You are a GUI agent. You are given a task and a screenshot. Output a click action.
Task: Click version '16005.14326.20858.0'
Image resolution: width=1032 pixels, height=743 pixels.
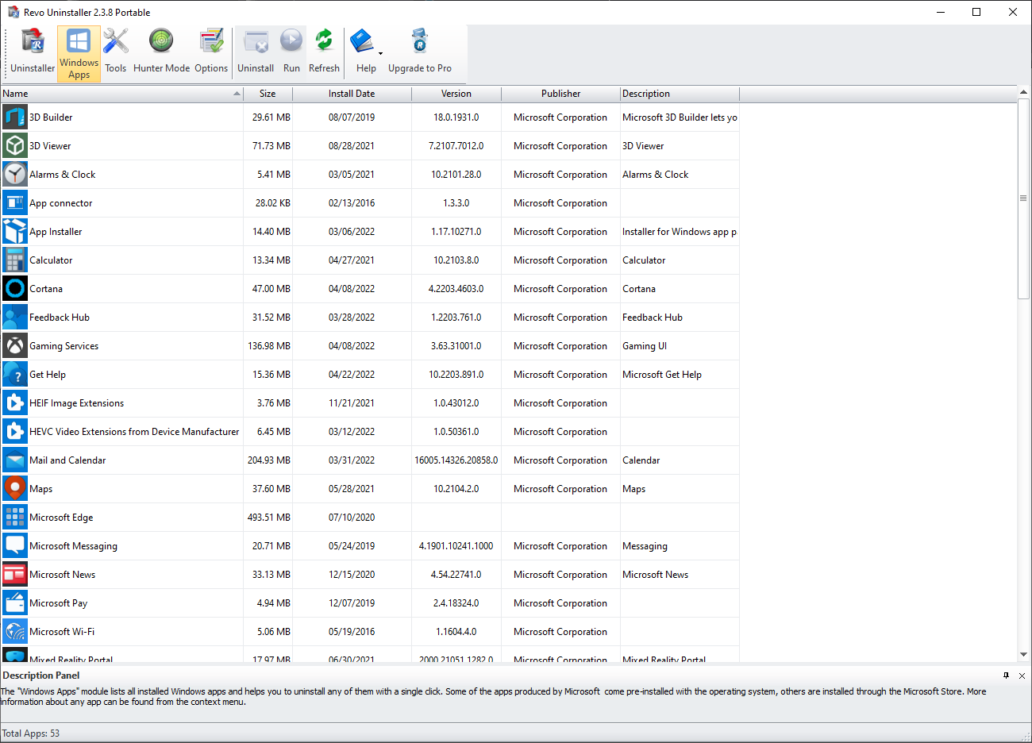456,460
